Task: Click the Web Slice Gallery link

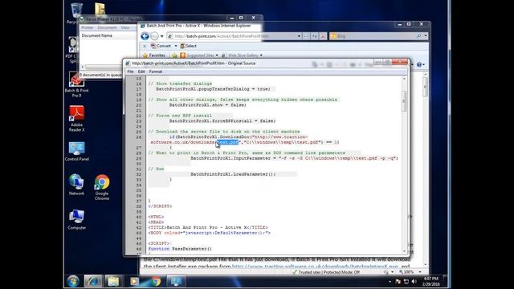Action: [x=241, y=55]
